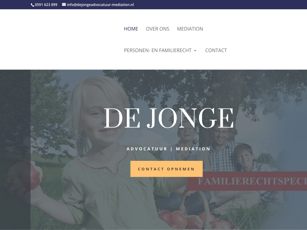
Task: Go to the HOME menu item
Action: click(131, 29)
